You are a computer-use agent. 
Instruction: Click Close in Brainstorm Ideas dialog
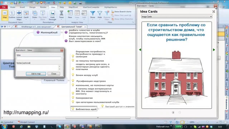tap(54, 74)
